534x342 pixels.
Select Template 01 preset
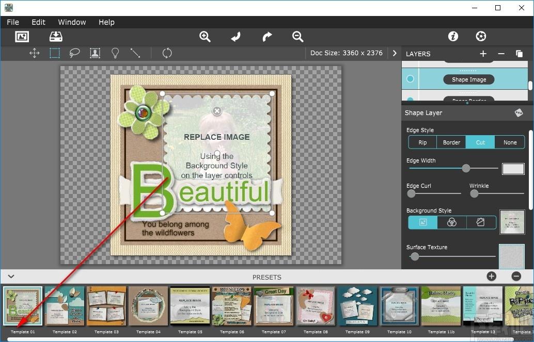(23, 306)
